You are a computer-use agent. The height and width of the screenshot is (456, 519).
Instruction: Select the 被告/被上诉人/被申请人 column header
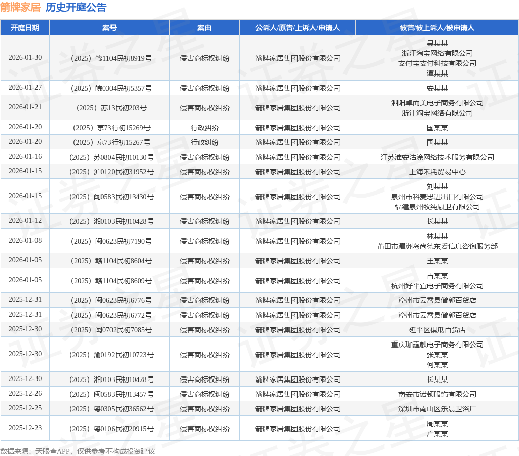coord(437,28)
